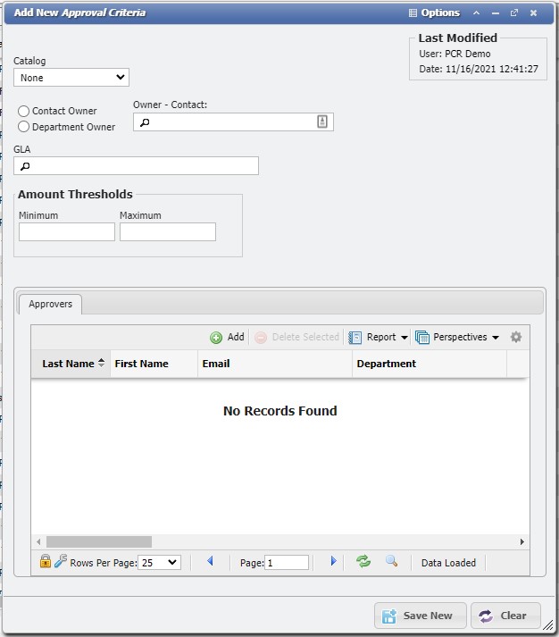
Task: Refresh the approvers grid
Action: click(x=363, y=561)
